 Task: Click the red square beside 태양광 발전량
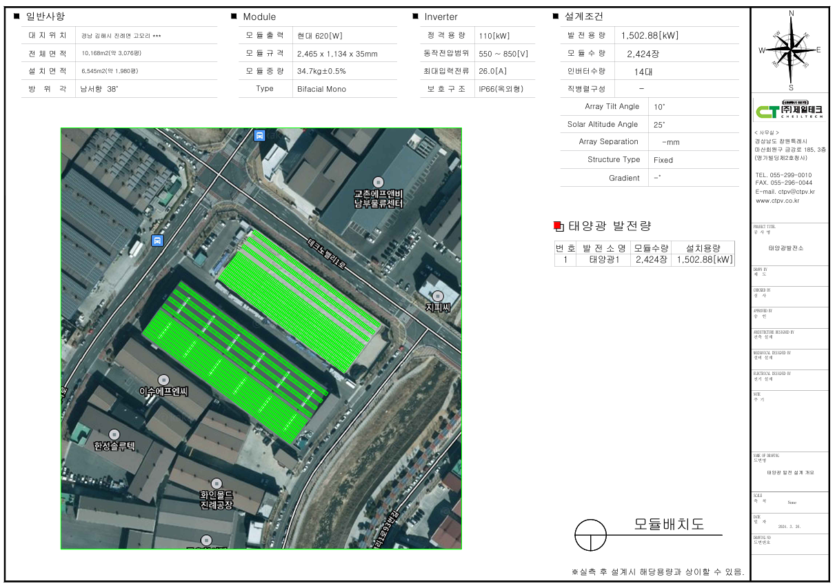coord(559,225)
